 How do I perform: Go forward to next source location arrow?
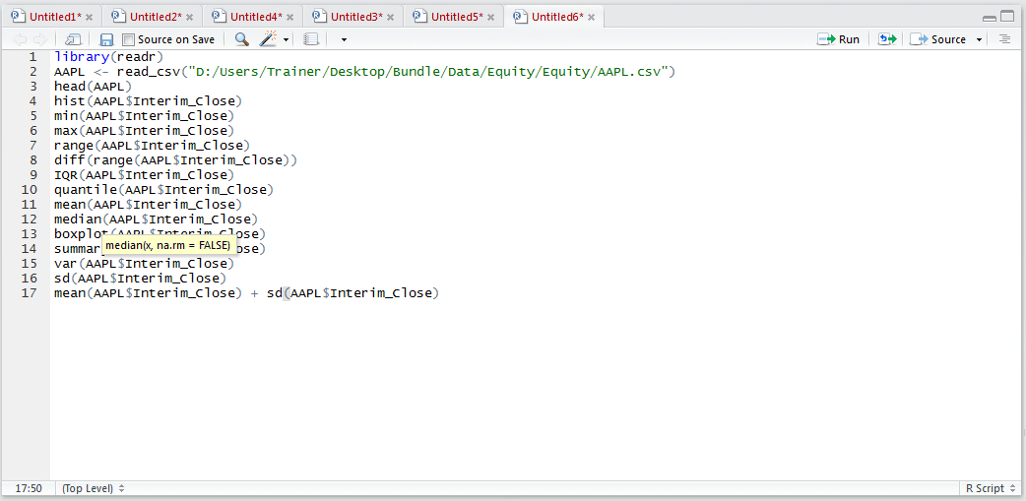(39, 40)
